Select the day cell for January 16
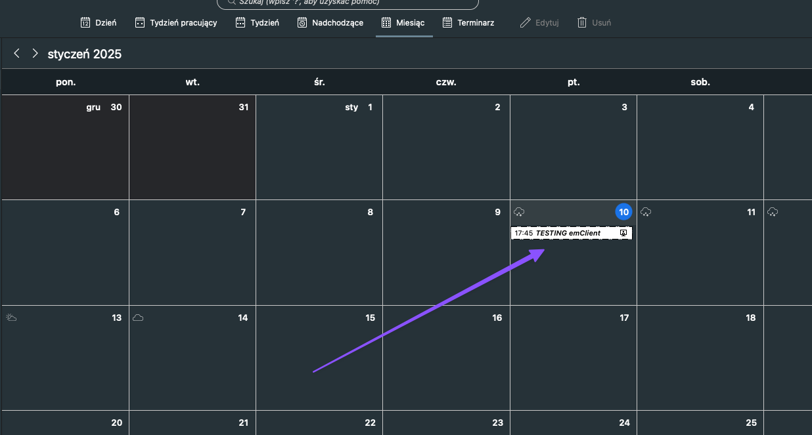 click(x=446, y=358)
